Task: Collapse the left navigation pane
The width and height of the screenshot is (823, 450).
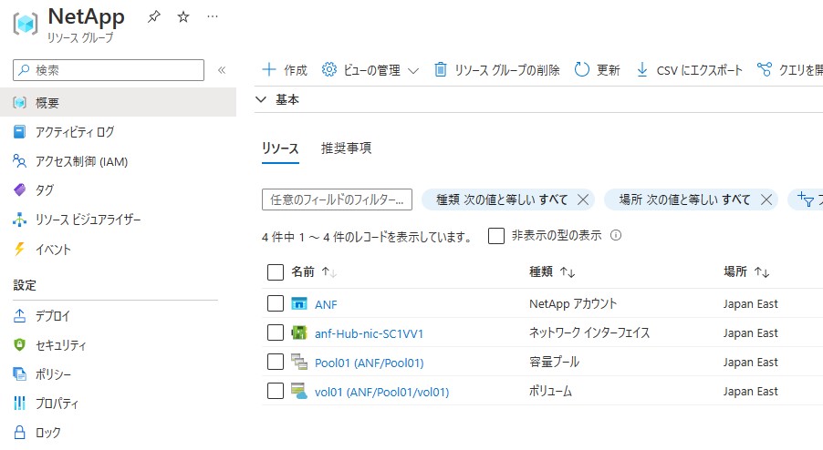Action: tap(222, 70)
